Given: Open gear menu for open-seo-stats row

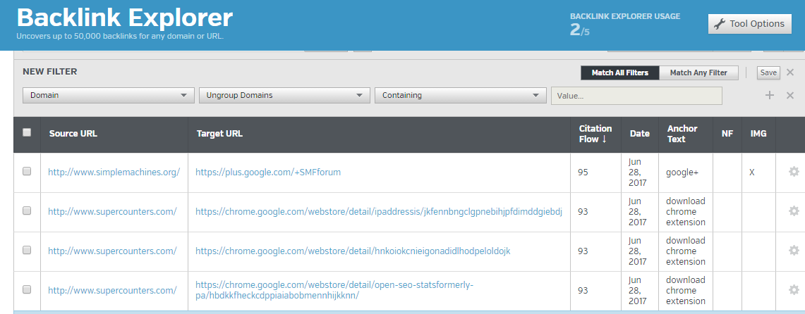Looking at the screenshot, I should [794, 290].
